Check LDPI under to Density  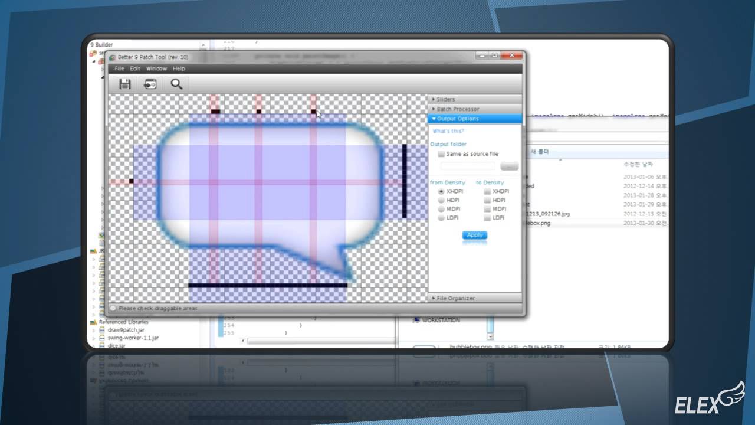point(487,218)
